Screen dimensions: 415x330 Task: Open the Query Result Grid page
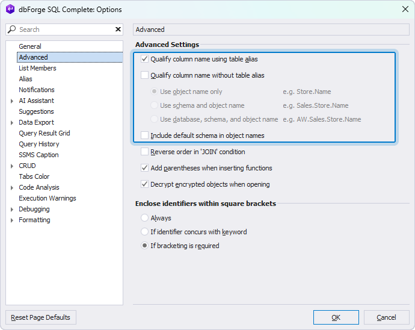coord(44,133)
